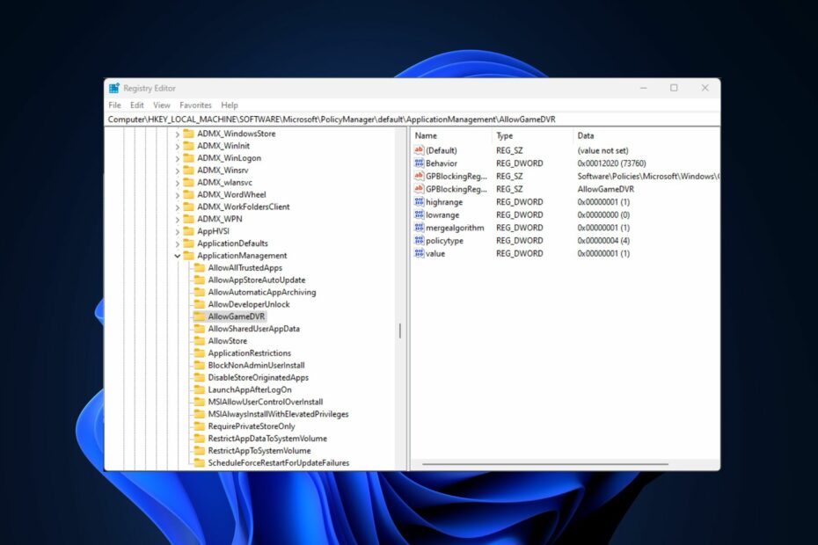
Task: Click the AllowAutomaticAppArchiving folder icon
Action: (200, 292)
